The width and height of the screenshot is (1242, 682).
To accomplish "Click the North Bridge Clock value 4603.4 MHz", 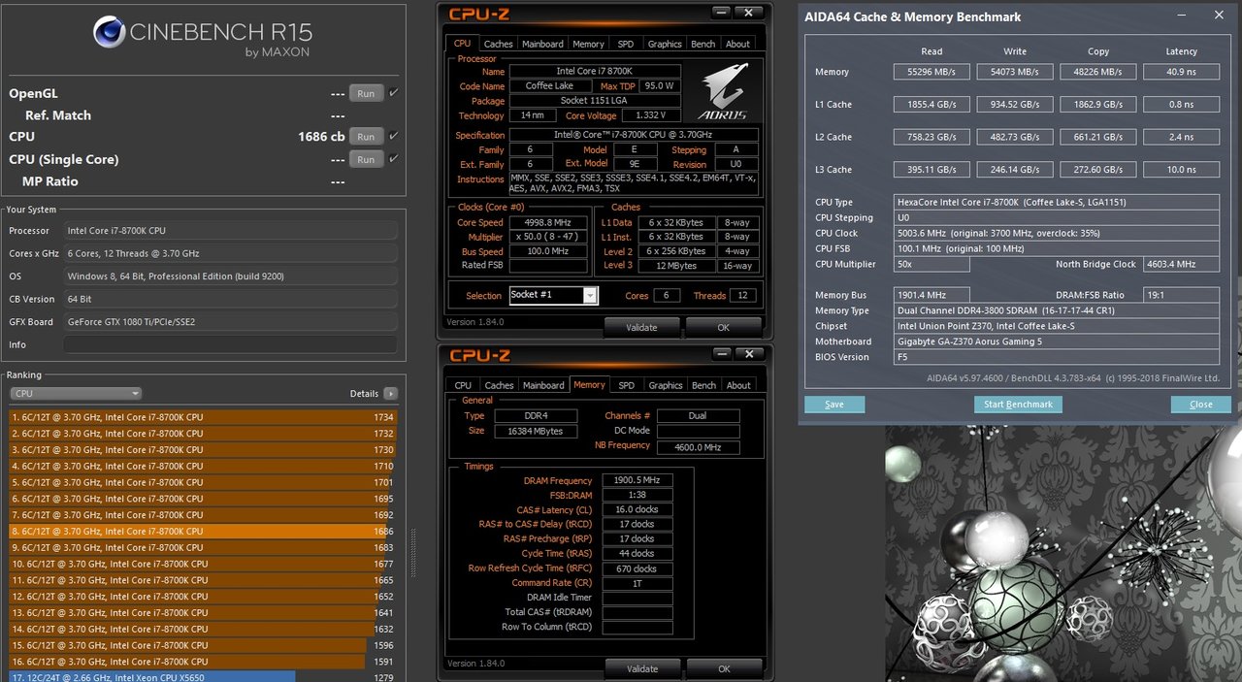I will pos(1181,264).
